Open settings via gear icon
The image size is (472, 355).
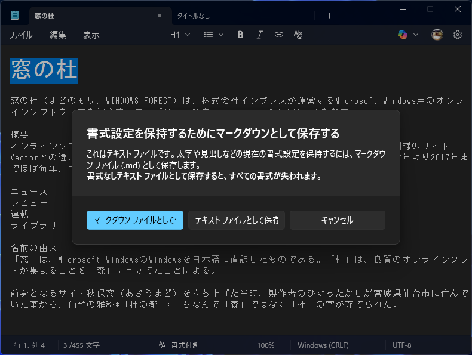click(x=458, y=35)
